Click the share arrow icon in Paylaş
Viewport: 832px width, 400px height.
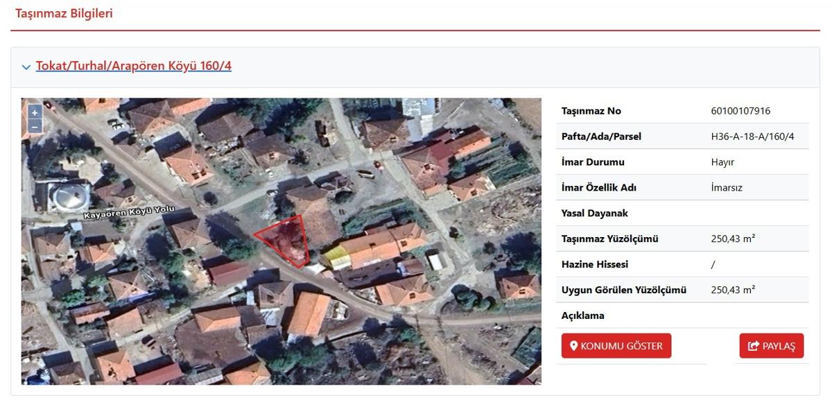tap(752, 346)
